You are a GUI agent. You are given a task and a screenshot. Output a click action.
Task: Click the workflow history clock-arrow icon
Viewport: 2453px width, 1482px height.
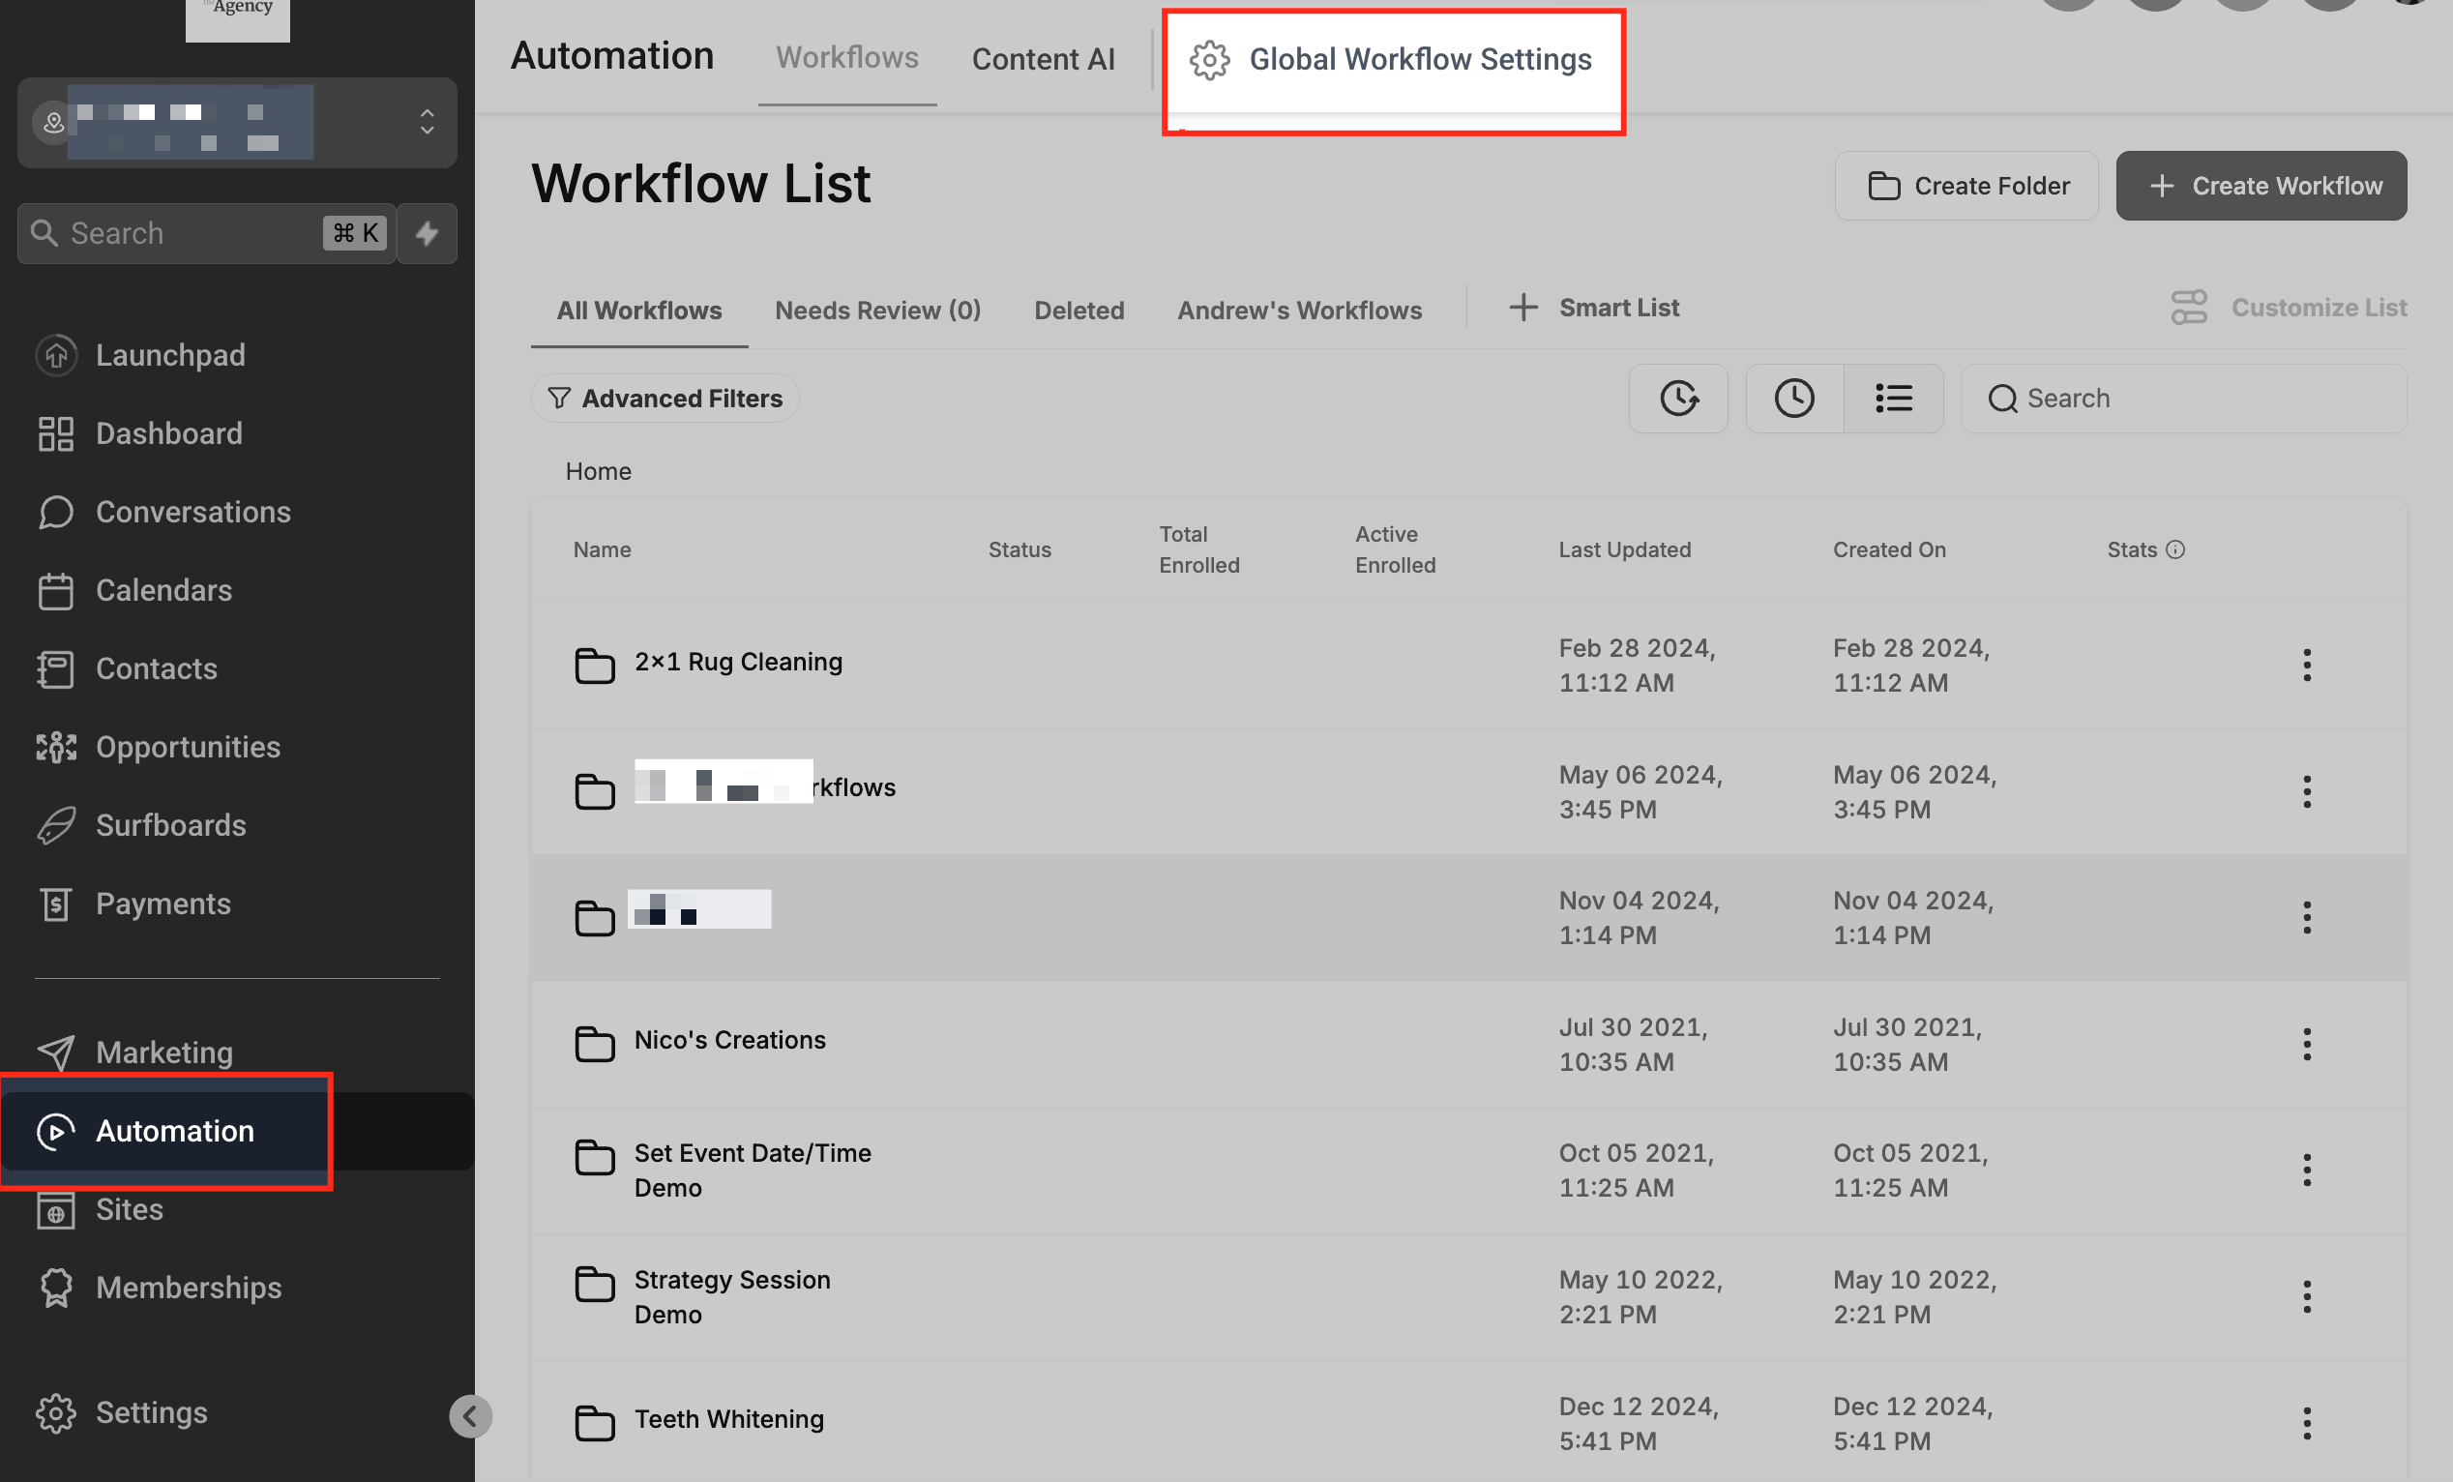(x=1678, y=399)
